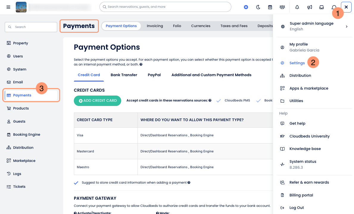Open the inbox tray icon
354x214 pixels.
322,7
